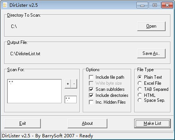Add pattern with the + button

[x=68, y=84]
